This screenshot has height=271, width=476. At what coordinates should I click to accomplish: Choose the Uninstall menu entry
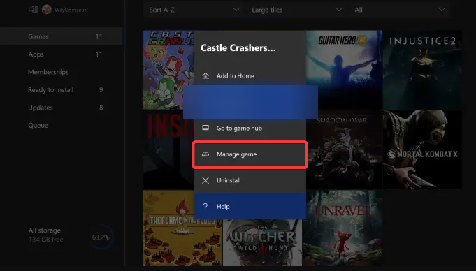pos(250,181)
